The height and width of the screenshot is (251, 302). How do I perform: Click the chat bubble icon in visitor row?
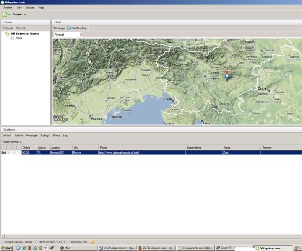9,153
